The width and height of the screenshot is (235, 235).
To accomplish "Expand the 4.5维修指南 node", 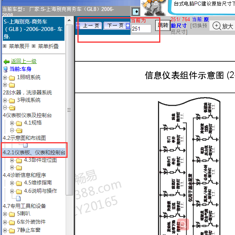I will pyautogui.click(x=12, y=183).
